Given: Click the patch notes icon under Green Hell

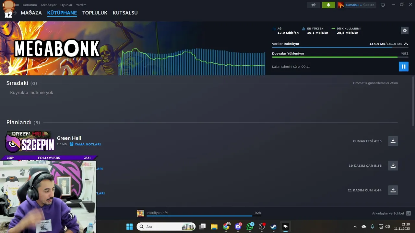Looking at the screenshot, I should 72,144.
